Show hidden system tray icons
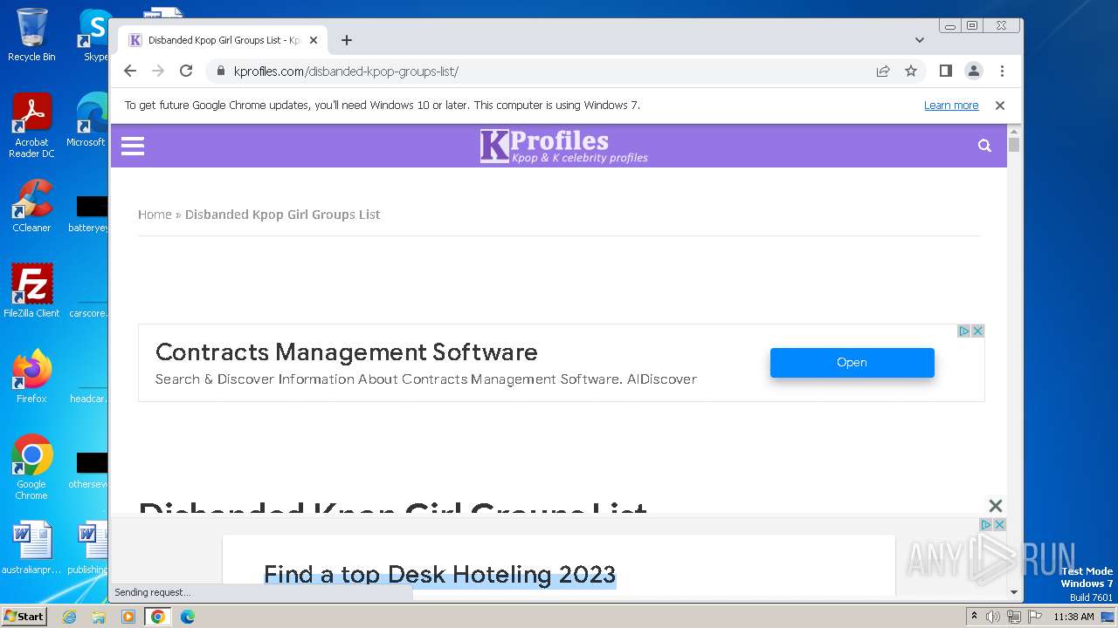 [x=974, y=617]
